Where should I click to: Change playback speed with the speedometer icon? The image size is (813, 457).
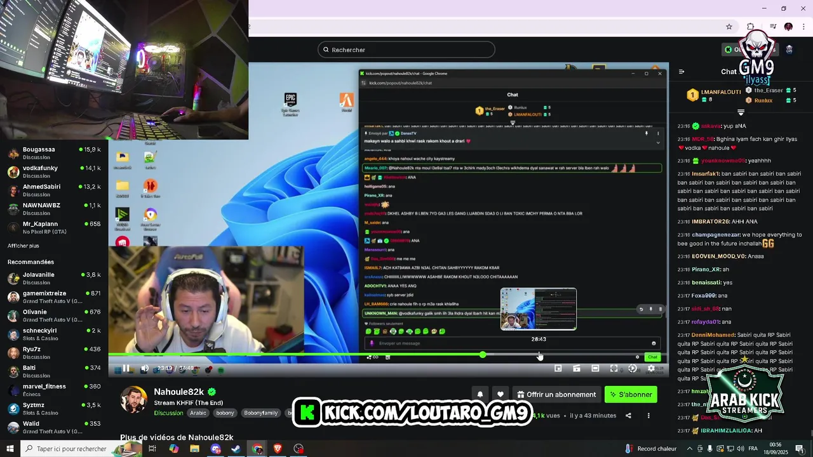point(632,368)
